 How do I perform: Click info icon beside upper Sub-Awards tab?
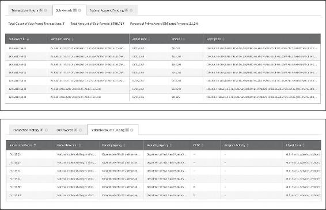[x=79, y=10]
